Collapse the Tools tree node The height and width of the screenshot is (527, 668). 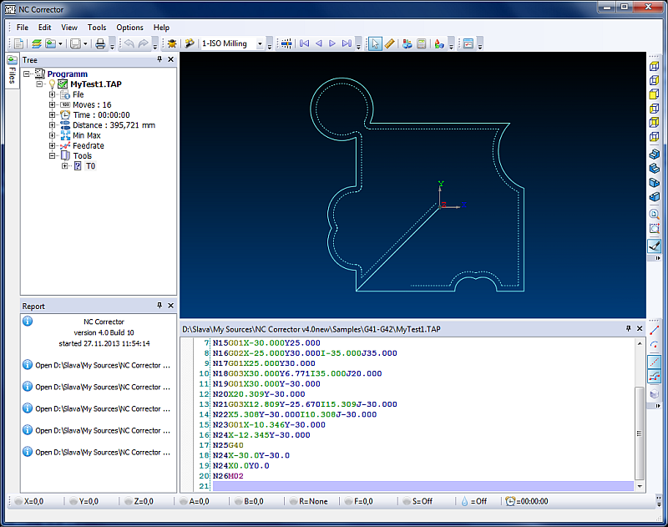[x=53, y=155]
